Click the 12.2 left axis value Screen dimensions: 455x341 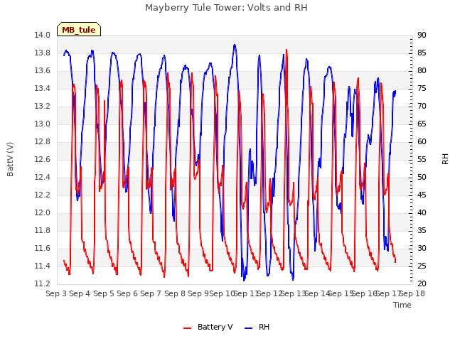point(43,195)
